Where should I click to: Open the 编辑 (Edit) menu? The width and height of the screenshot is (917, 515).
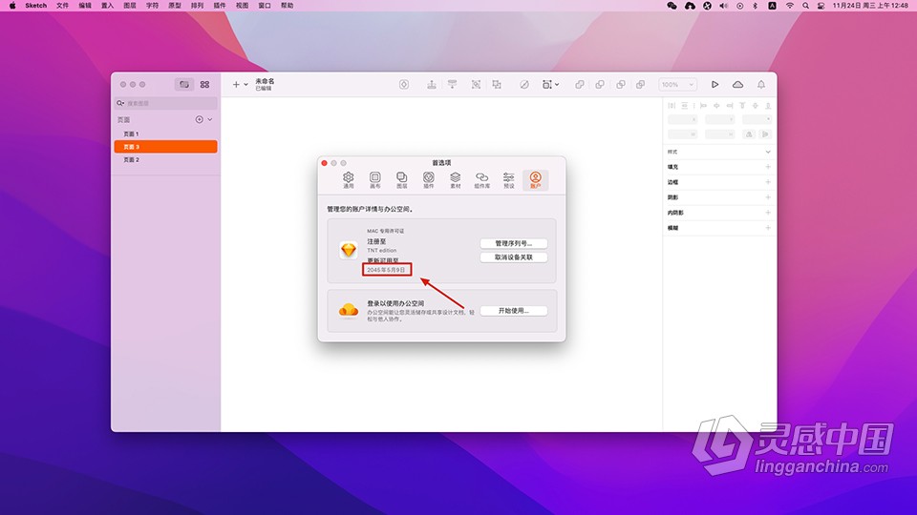click(x=85, y=6)
